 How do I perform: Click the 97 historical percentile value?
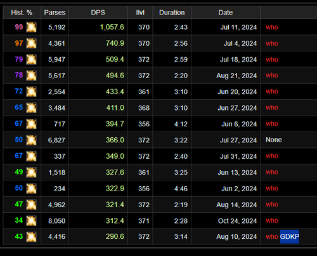tap(19, 43)
